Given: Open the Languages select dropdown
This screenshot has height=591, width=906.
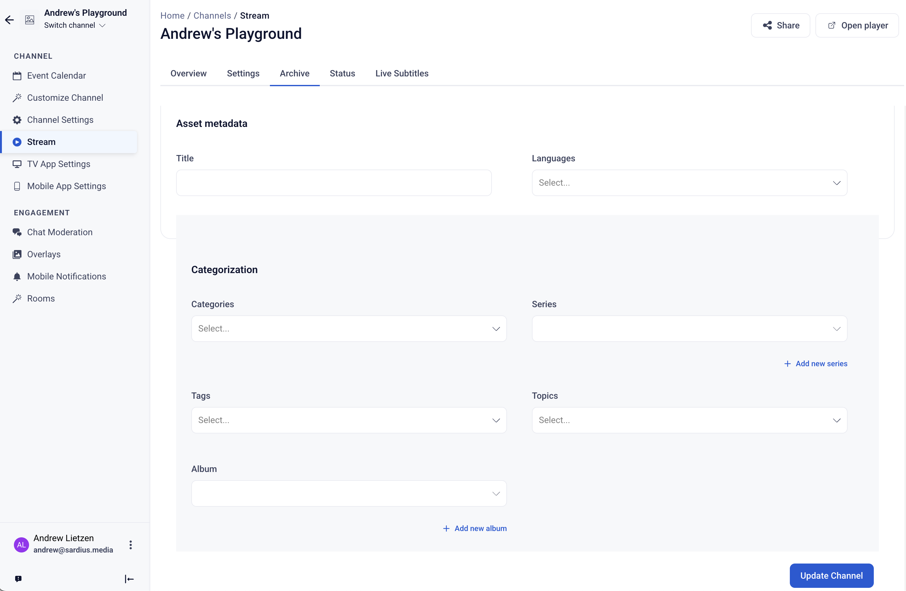Looking at the screenshot, I should (689, 183).
